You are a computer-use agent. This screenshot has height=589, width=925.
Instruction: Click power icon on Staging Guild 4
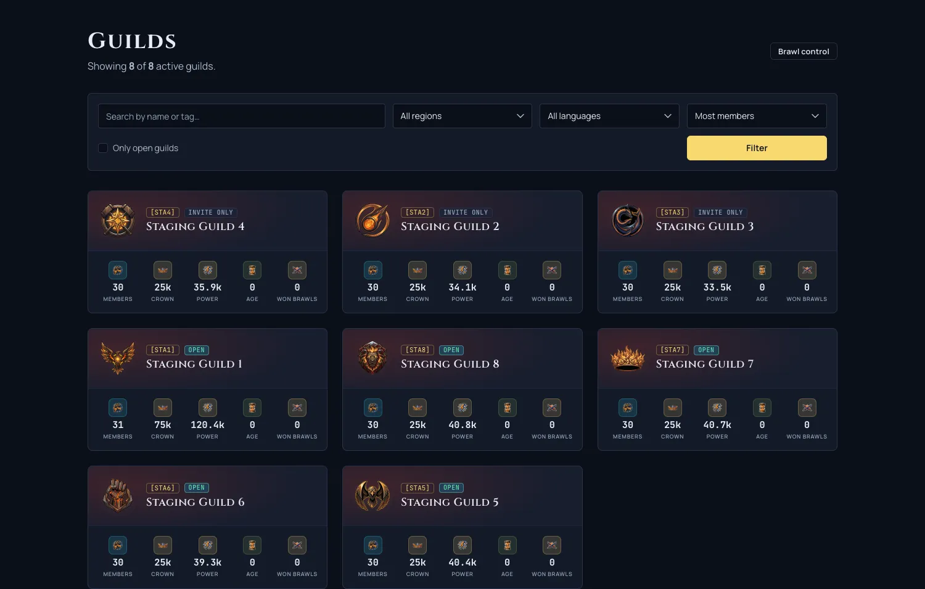[208, 270]
